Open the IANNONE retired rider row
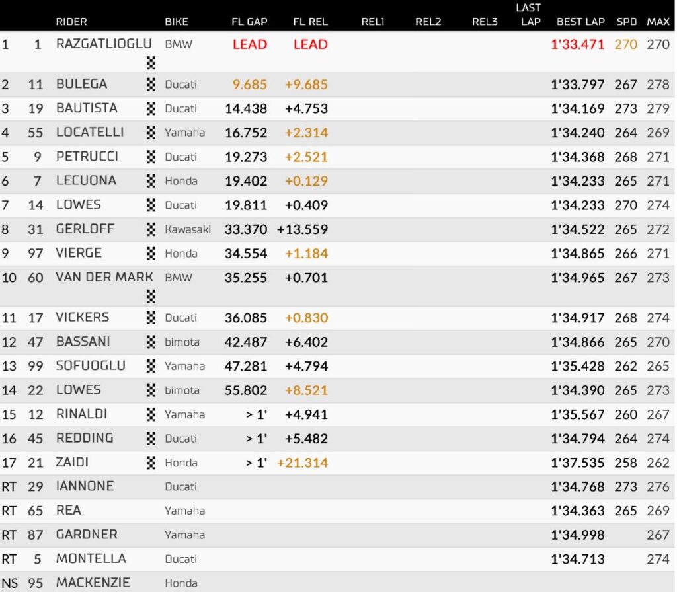 (337, 487)
